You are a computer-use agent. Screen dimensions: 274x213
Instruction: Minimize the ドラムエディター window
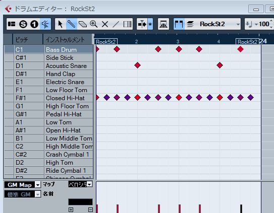pos(256,9)
